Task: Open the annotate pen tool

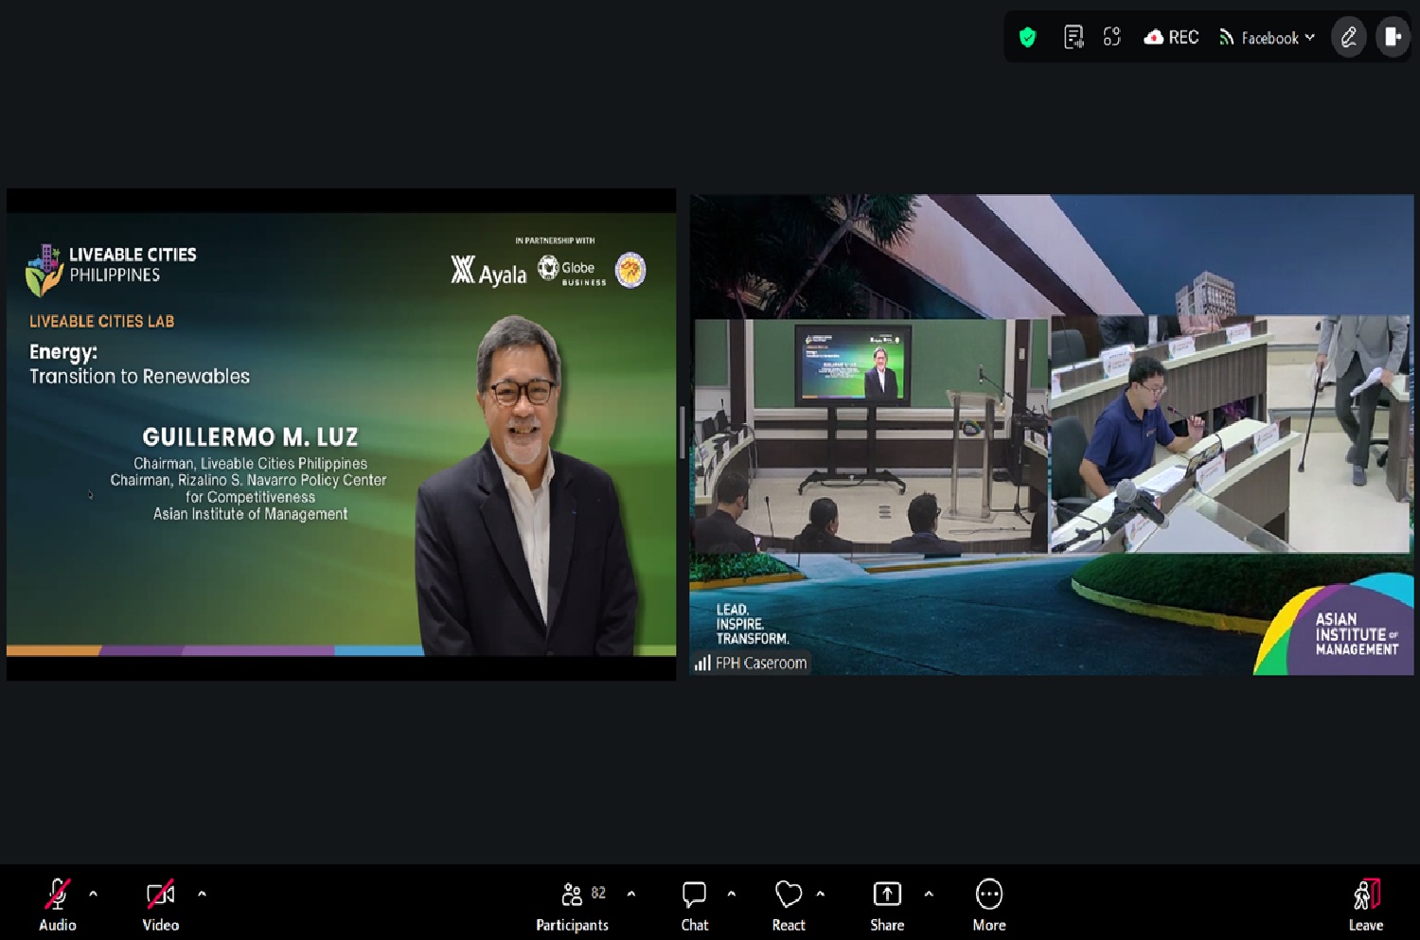Action: (1349, 38)
